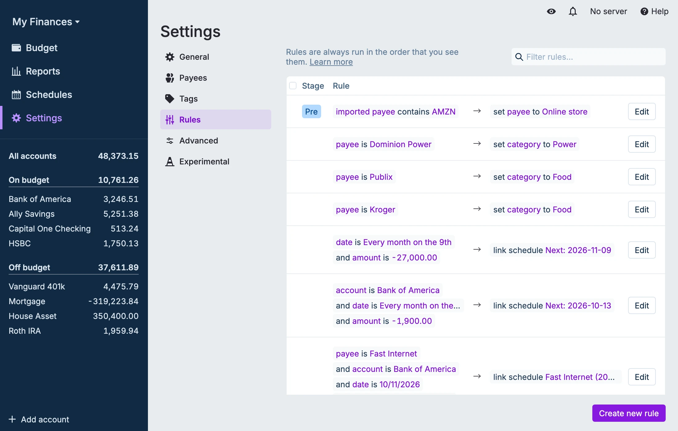This screenshot has width=678, height=431.
Task: Click the Tags label icon
Action: (x=170, y=99)
